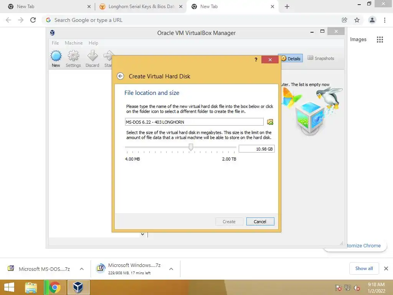This screenshot has width=393, height=295.
Task: Open the Action Center flag tray icon
Action: click(x=338, y=288)
